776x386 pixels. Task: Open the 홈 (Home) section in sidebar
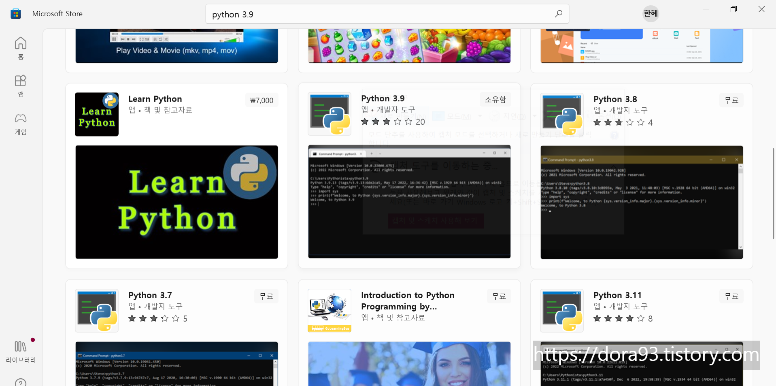point(20,47)
